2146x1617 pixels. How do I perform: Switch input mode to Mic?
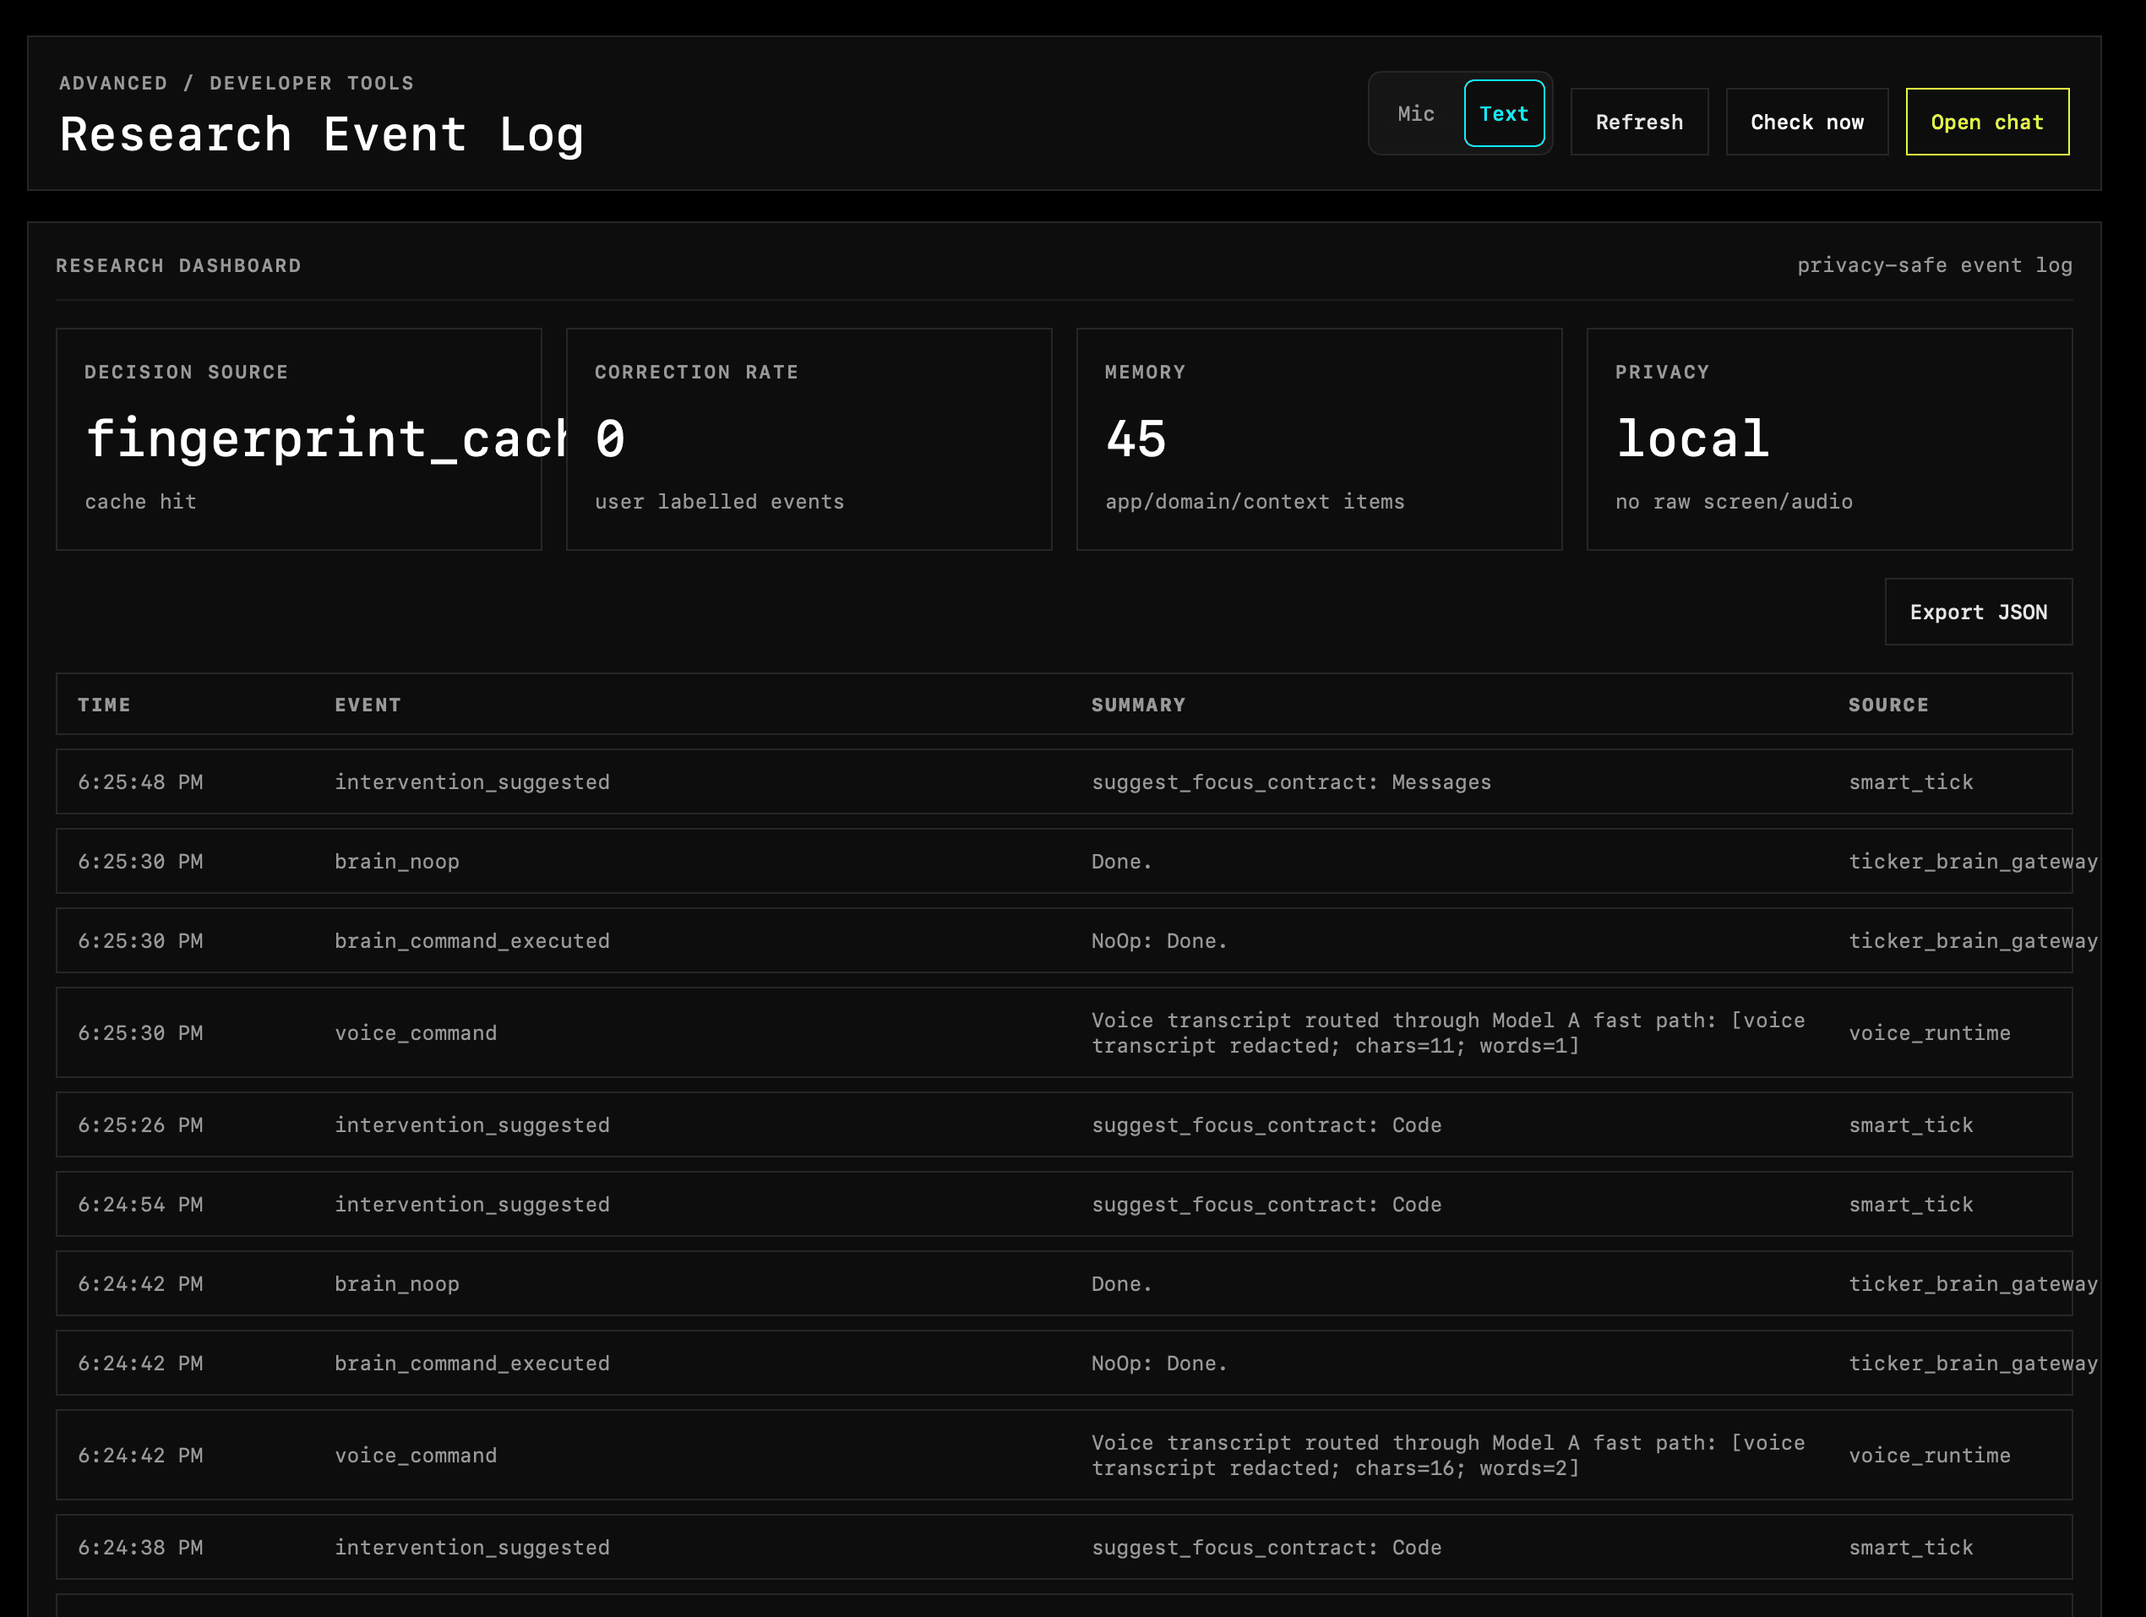click(x=1415, y=113)
